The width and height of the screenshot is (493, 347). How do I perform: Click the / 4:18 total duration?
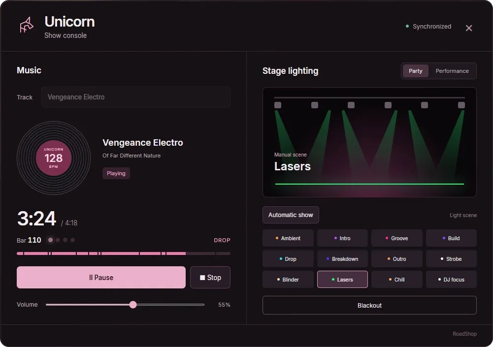(x=69, y=223)
